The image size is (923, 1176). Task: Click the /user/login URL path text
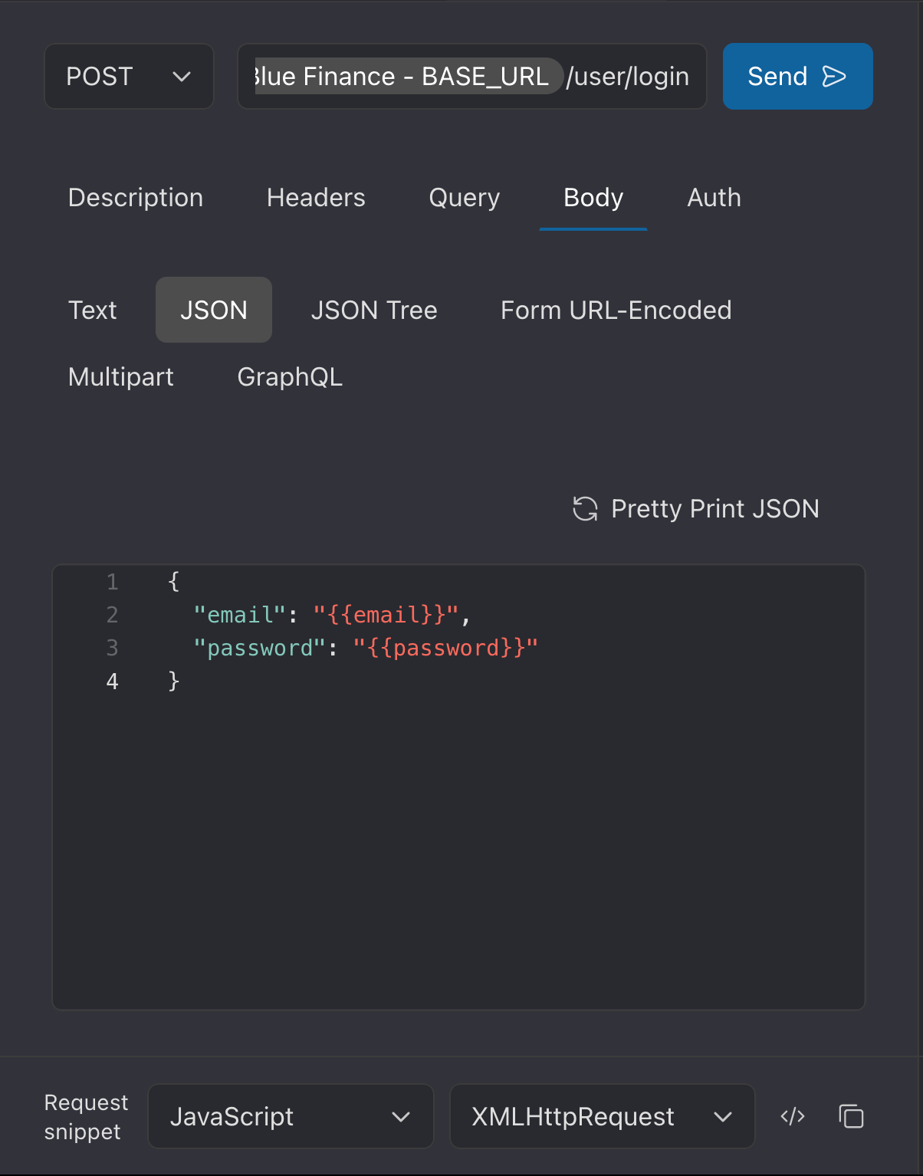click(627, 77)
